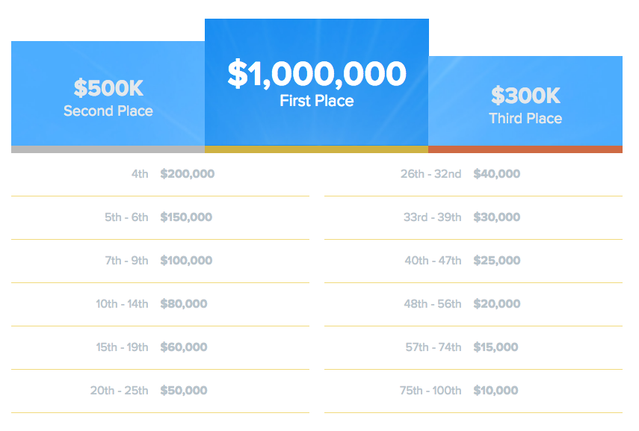Click the "Third Place" caption text
Screen dimensions: 639x431
point(525,119)
